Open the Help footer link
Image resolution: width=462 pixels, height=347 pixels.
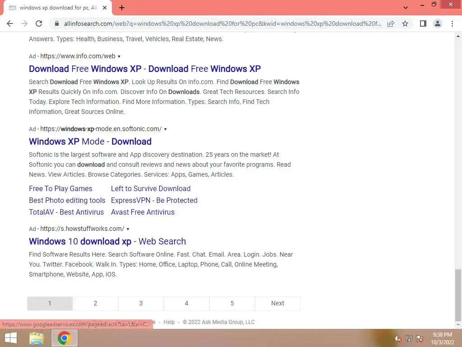click(x=169, y=322)
